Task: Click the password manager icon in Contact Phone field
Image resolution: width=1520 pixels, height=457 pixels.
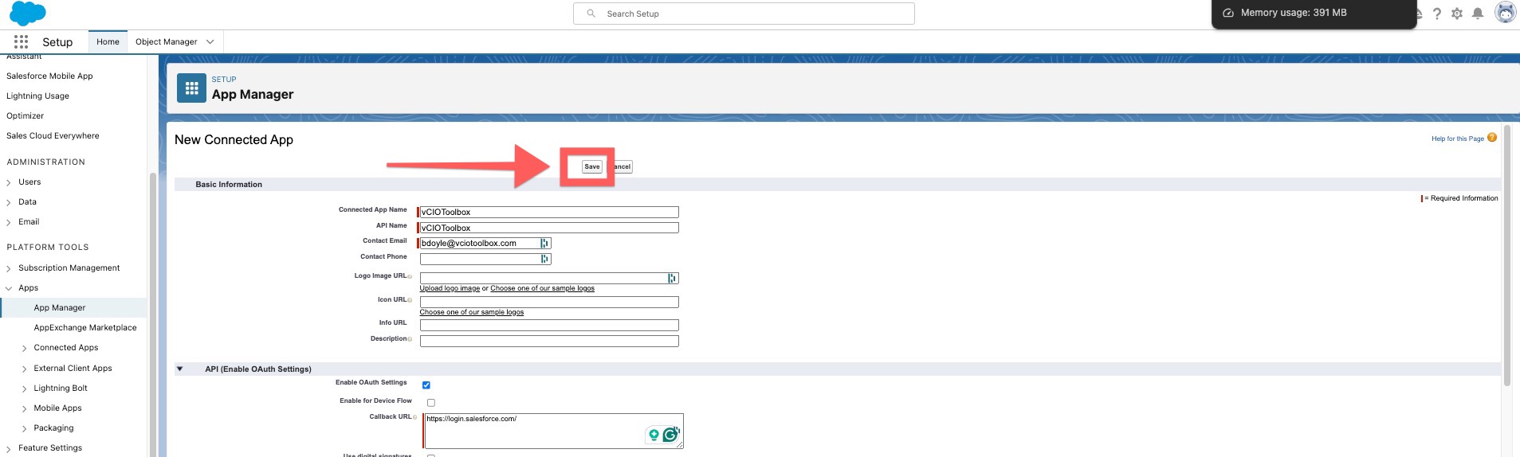Action: click(545, 260)
